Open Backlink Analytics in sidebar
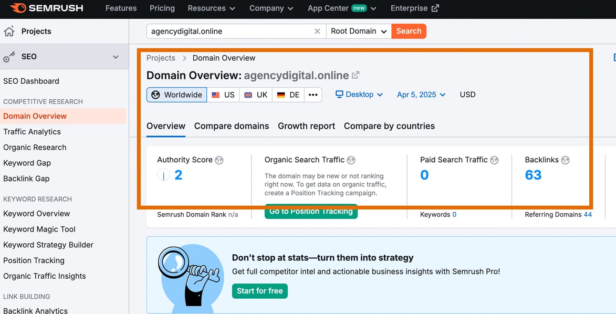The image size is (616, 314). (x=35, y=311)
